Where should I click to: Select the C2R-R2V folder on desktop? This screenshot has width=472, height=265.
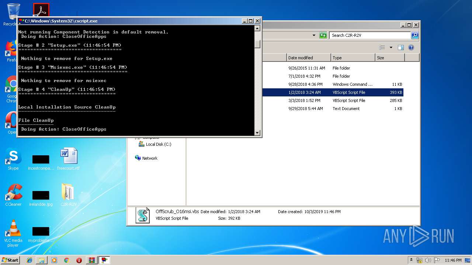(69, 195)
